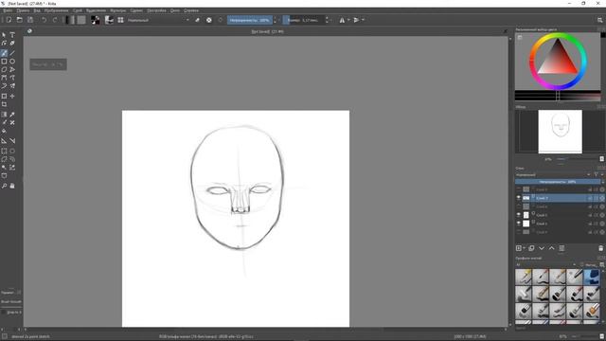
Task: Select the Transform tool
Action: [4, 96]
